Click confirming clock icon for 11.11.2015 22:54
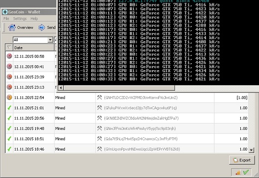Screen dimensions: 259x178 pos(9,98)
